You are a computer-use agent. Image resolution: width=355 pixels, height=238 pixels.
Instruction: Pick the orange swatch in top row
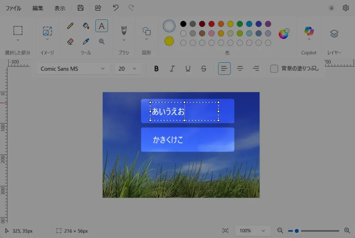click(221, 24)
